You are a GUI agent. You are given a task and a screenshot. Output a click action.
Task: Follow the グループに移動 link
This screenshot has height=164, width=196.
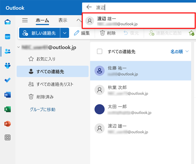(x=42, y=109)
